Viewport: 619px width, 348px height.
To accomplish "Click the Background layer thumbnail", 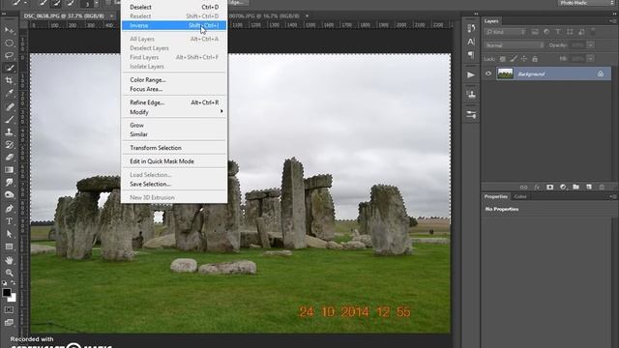I will click(505, 73).
